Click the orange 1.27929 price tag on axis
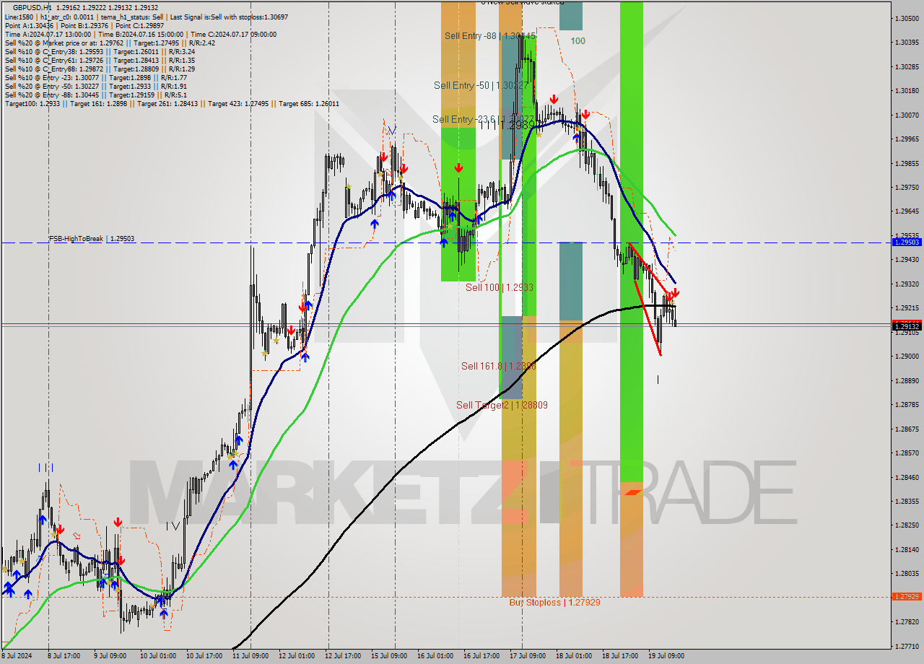Viewport: 924px width, 664px height. point(907,597)
